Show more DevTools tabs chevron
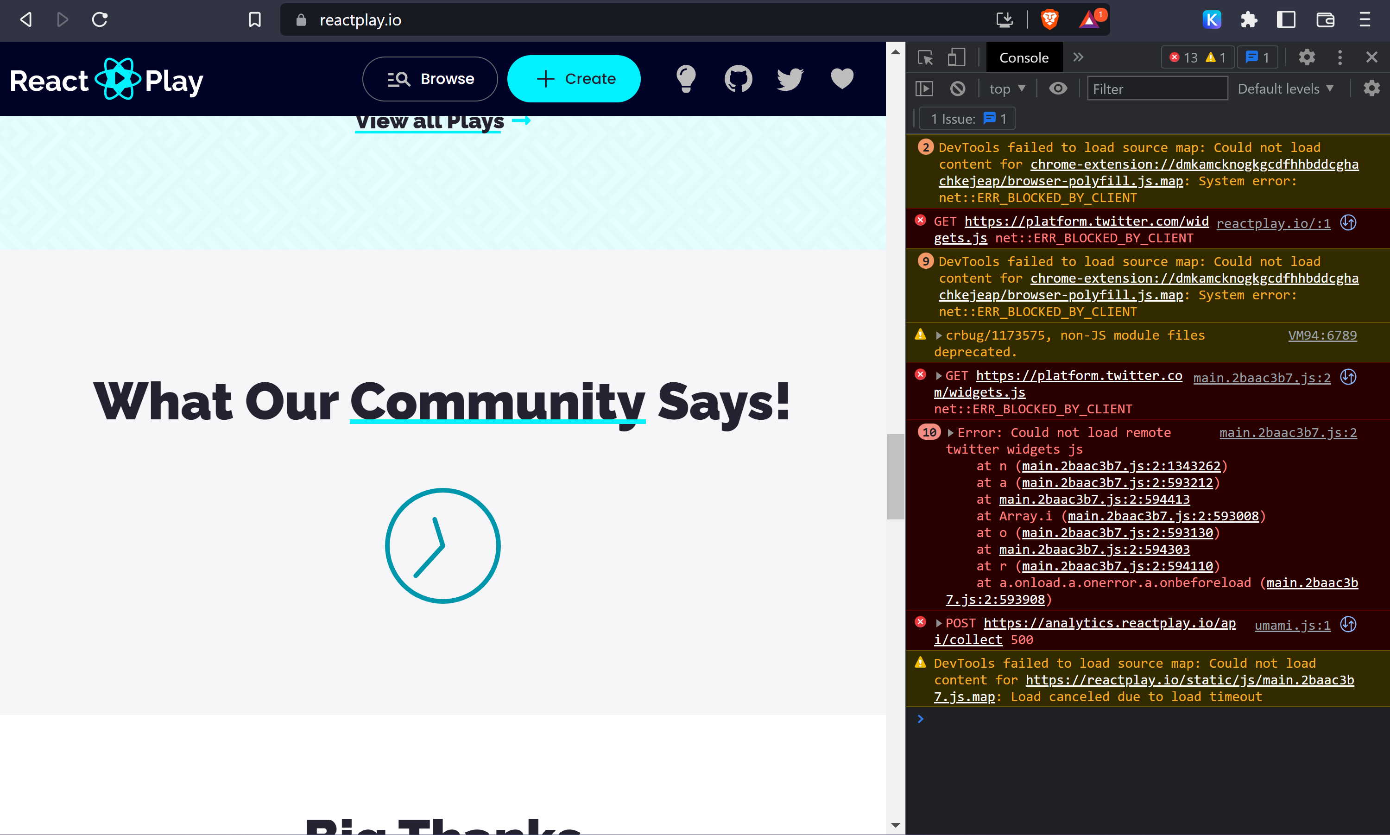The height and width of the screenshot is (835, 1390). coord(1078,57)
